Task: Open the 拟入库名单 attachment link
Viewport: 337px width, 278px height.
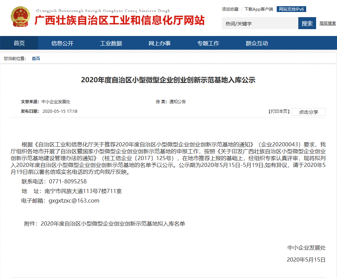Action: [x=113, y=224]
